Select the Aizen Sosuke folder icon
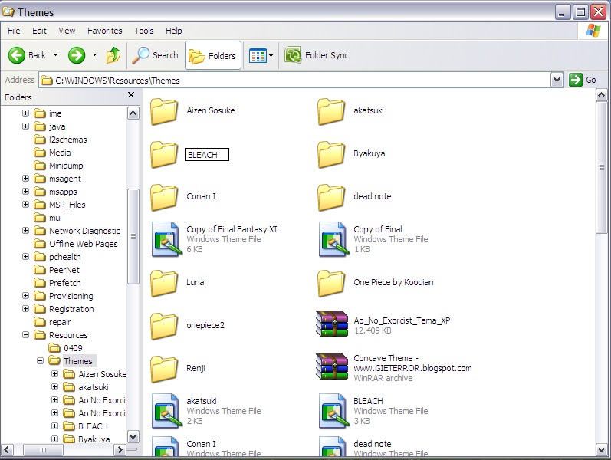Image resolution: width=611 pixels, height=460 pixels. tap(164, 111)
